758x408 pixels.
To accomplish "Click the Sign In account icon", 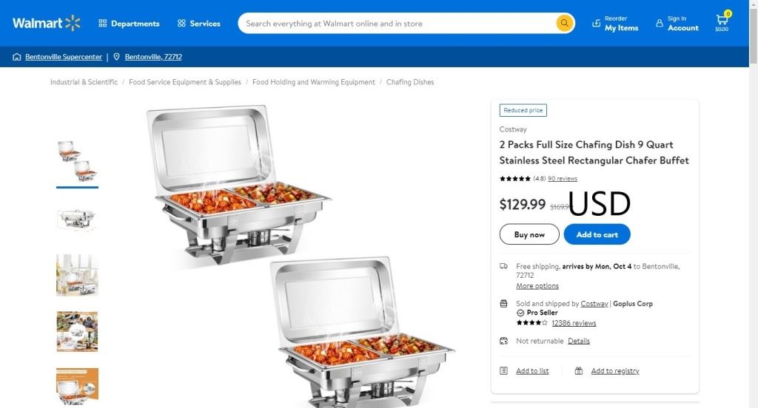I will (x=660, y=24).
